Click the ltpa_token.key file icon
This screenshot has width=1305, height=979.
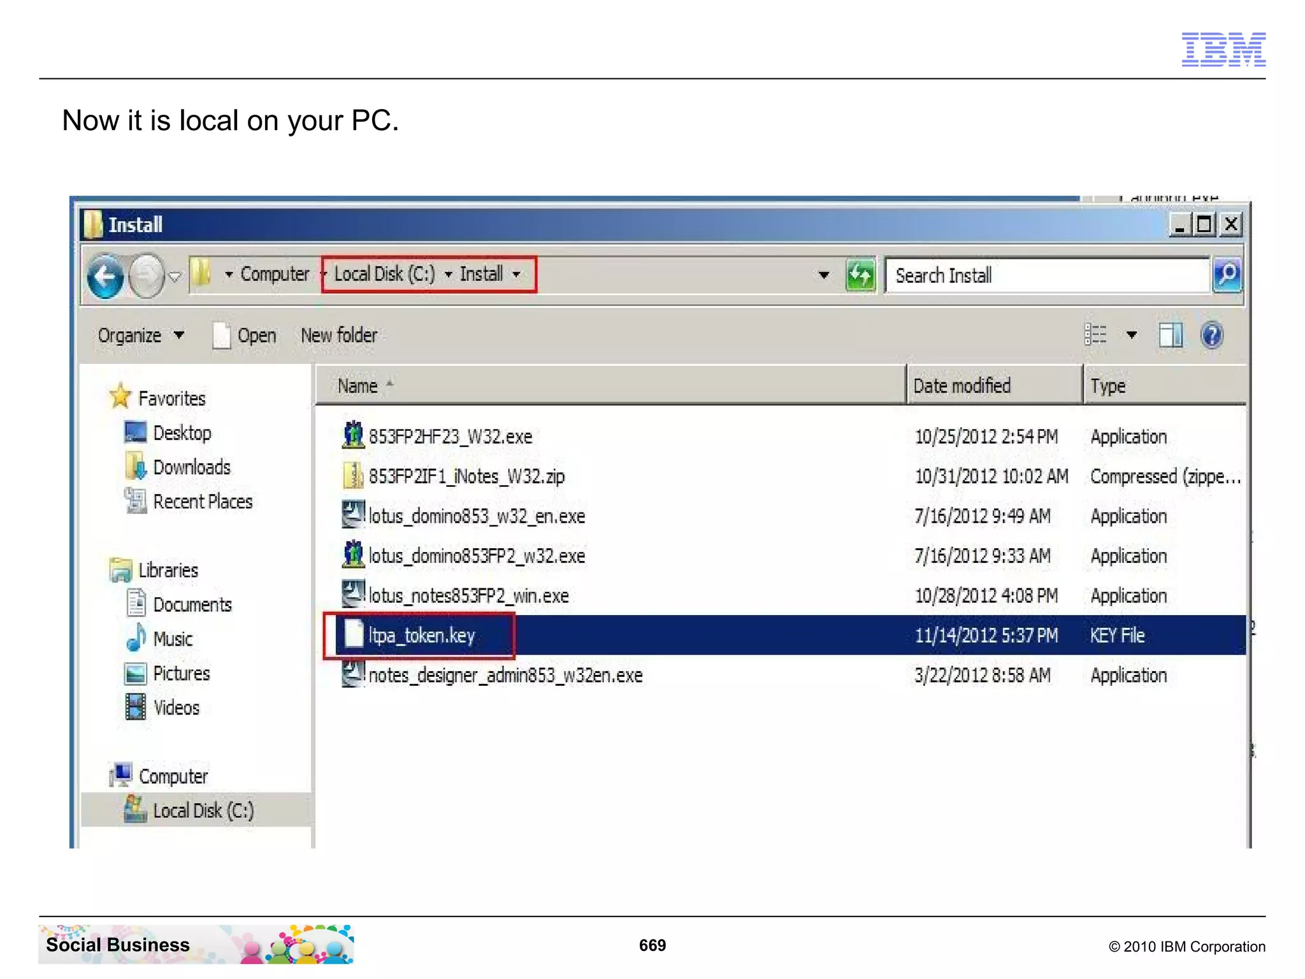click(x=354, y=634)
